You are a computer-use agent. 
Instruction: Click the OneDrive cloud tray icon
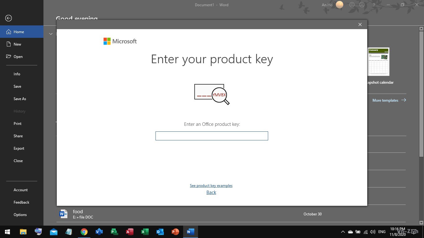tap(350, 232)
